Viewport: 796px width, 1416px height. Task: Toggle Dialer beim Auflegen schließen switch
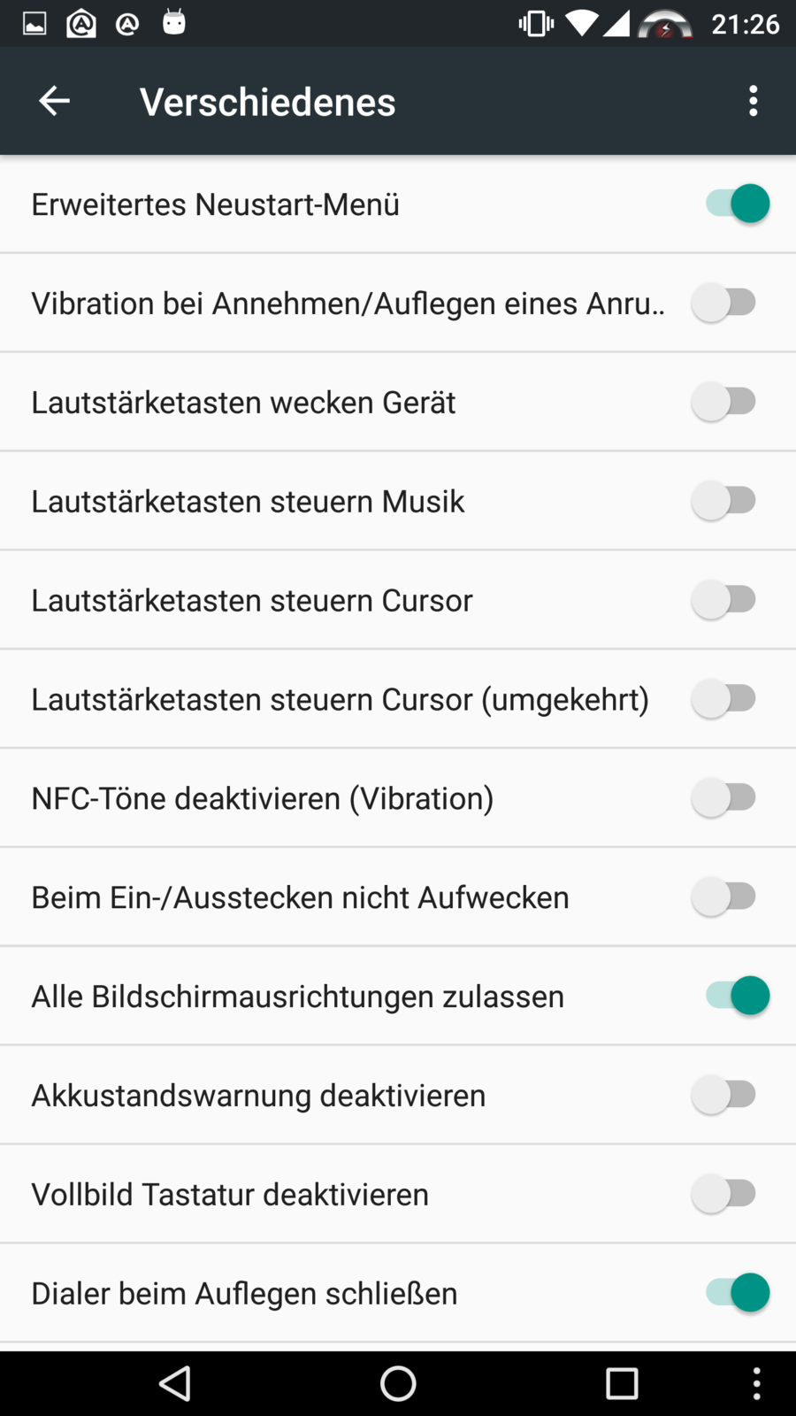(x=738, y=1293)
